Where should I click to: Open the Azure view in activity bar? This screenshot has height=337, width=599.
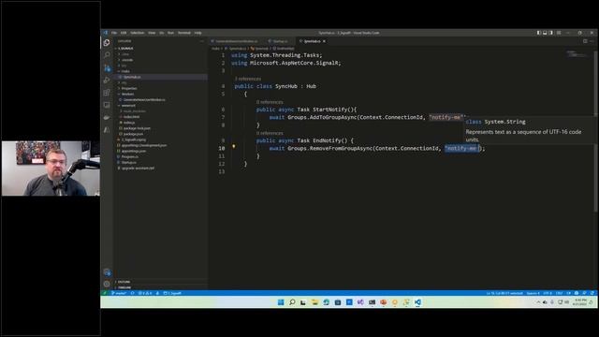tap(107, 130)
